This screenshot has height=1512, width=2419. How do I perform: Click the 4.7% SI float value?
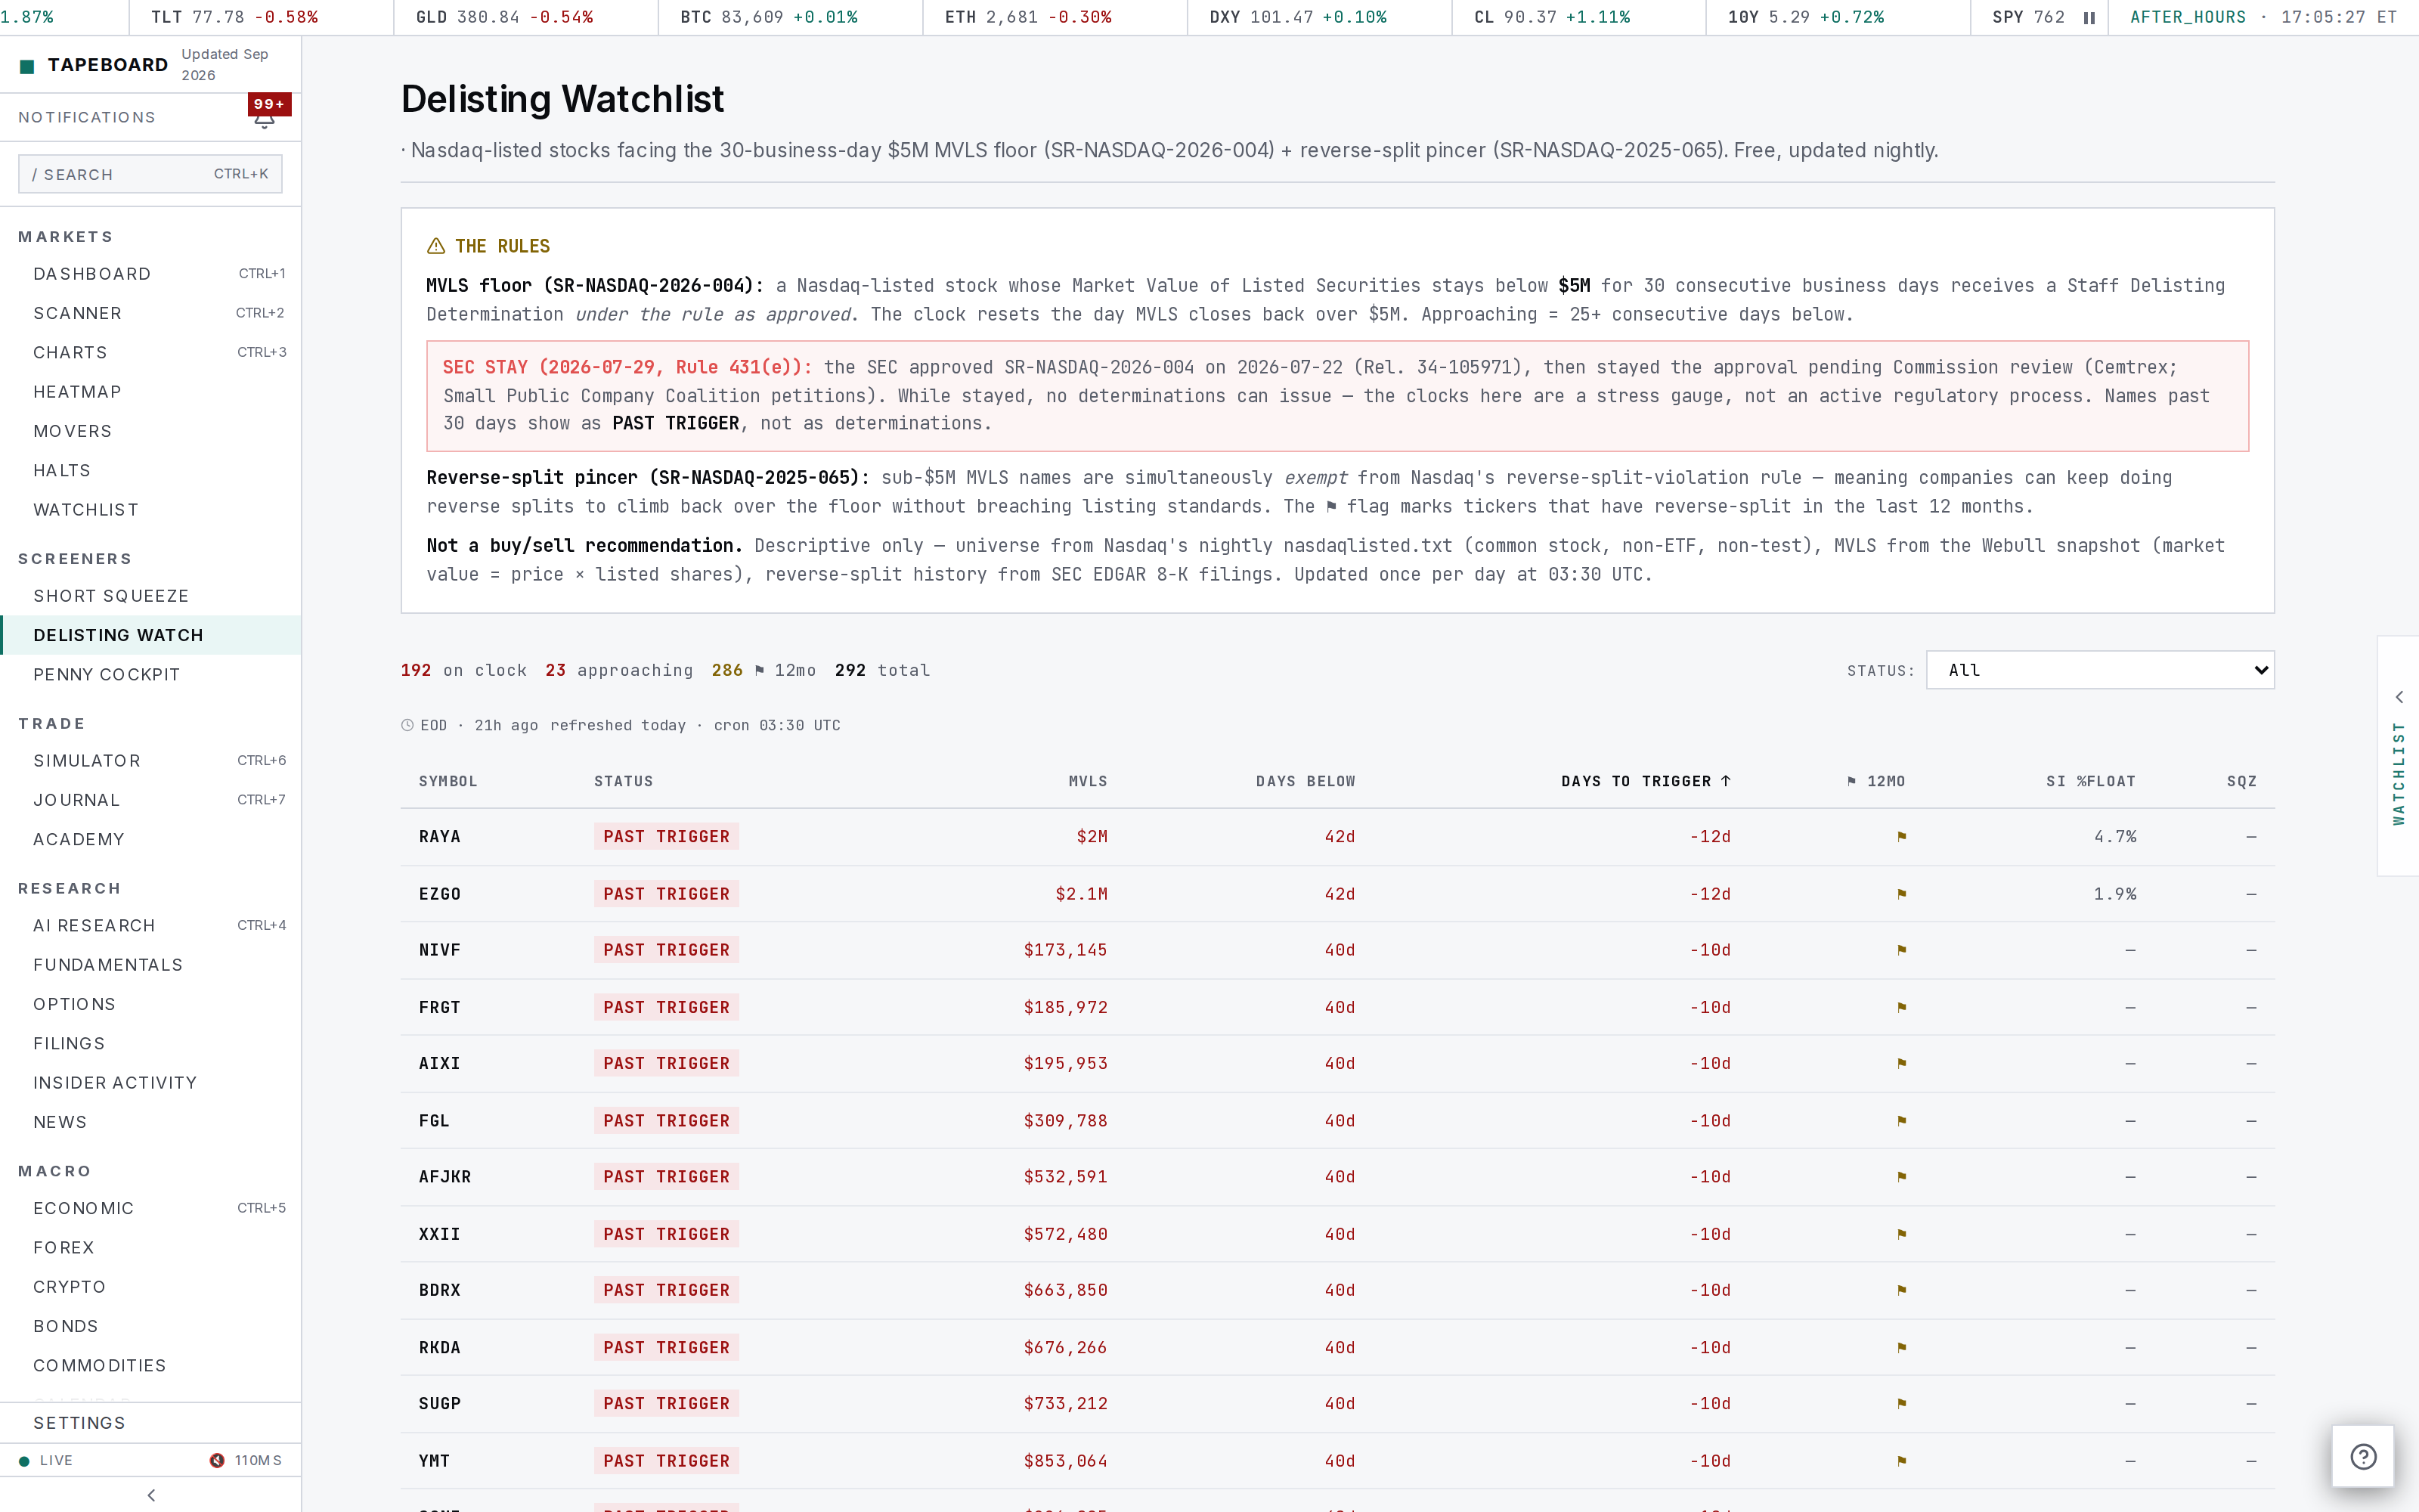pyautogui.click(x=2115, y=837)
